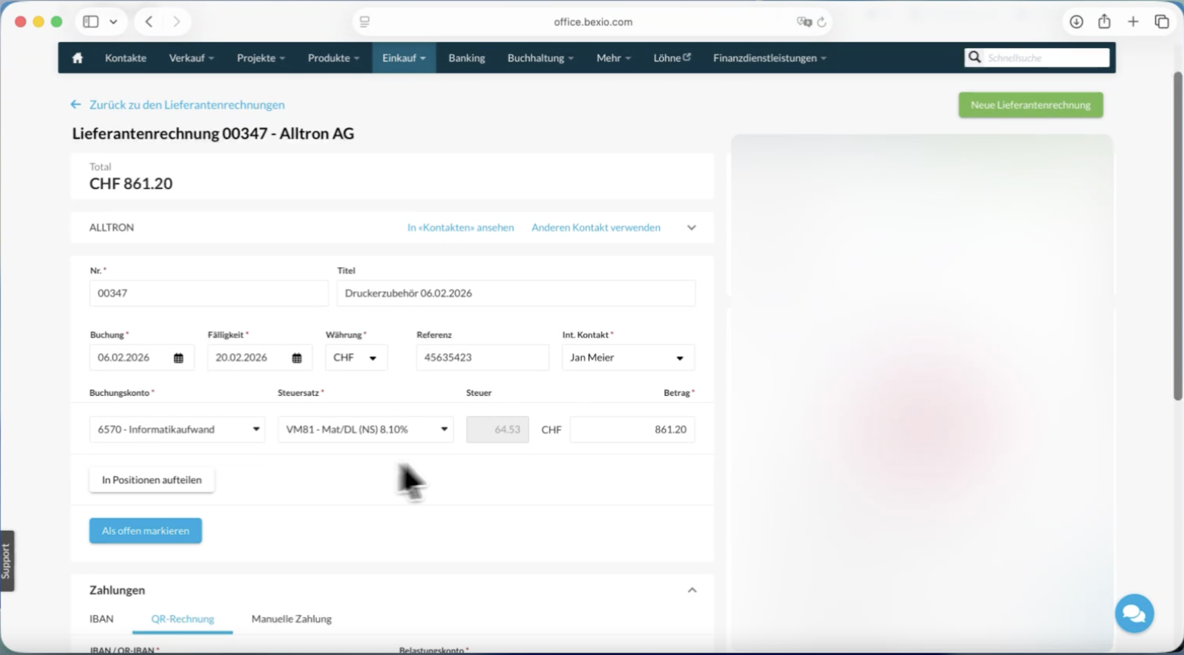The image size is (1184, 655).
Task: Switch to the Manuelle Zahlung tab
Action: click(291, 619)
